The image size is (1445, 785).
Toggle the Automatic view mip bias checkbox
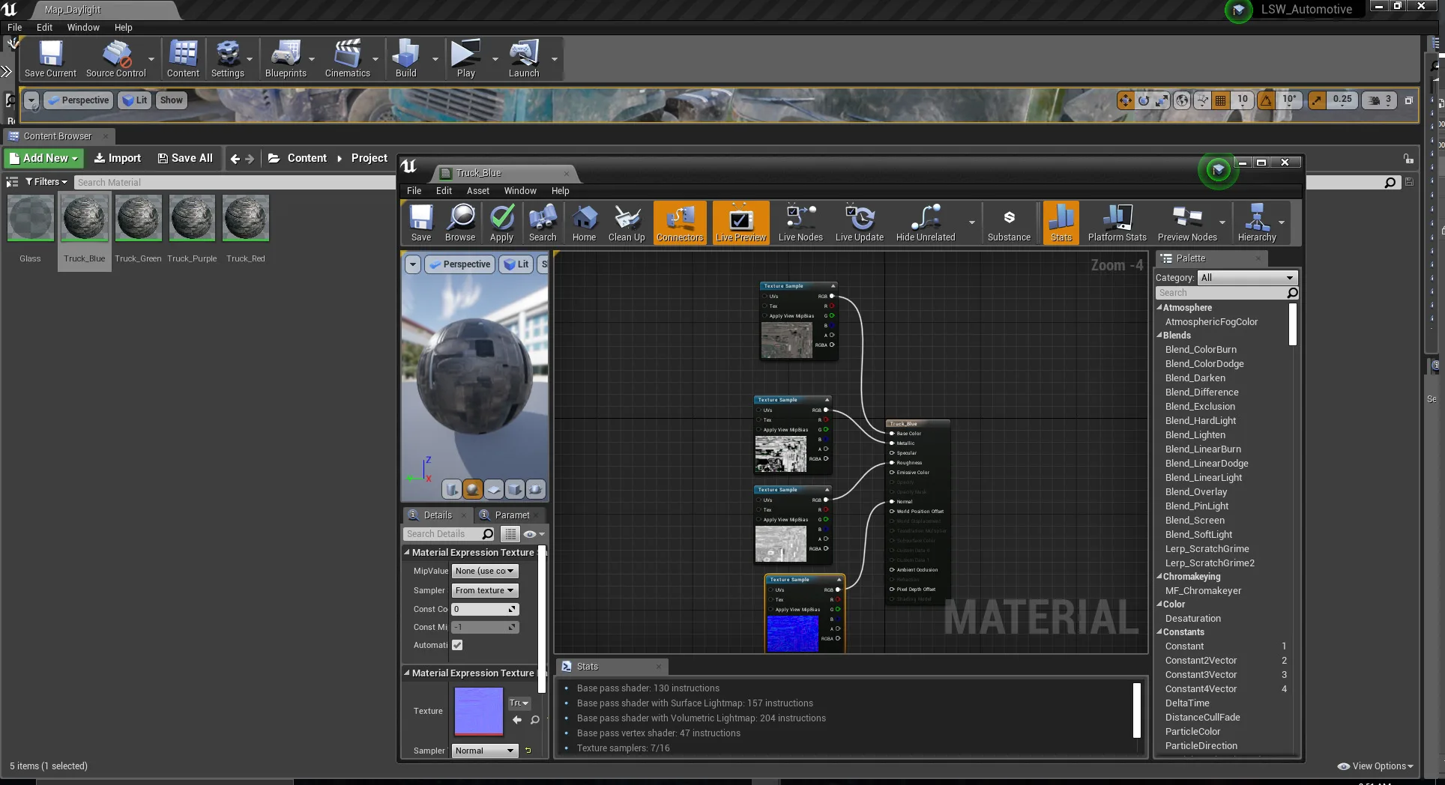tap(457, 645)
